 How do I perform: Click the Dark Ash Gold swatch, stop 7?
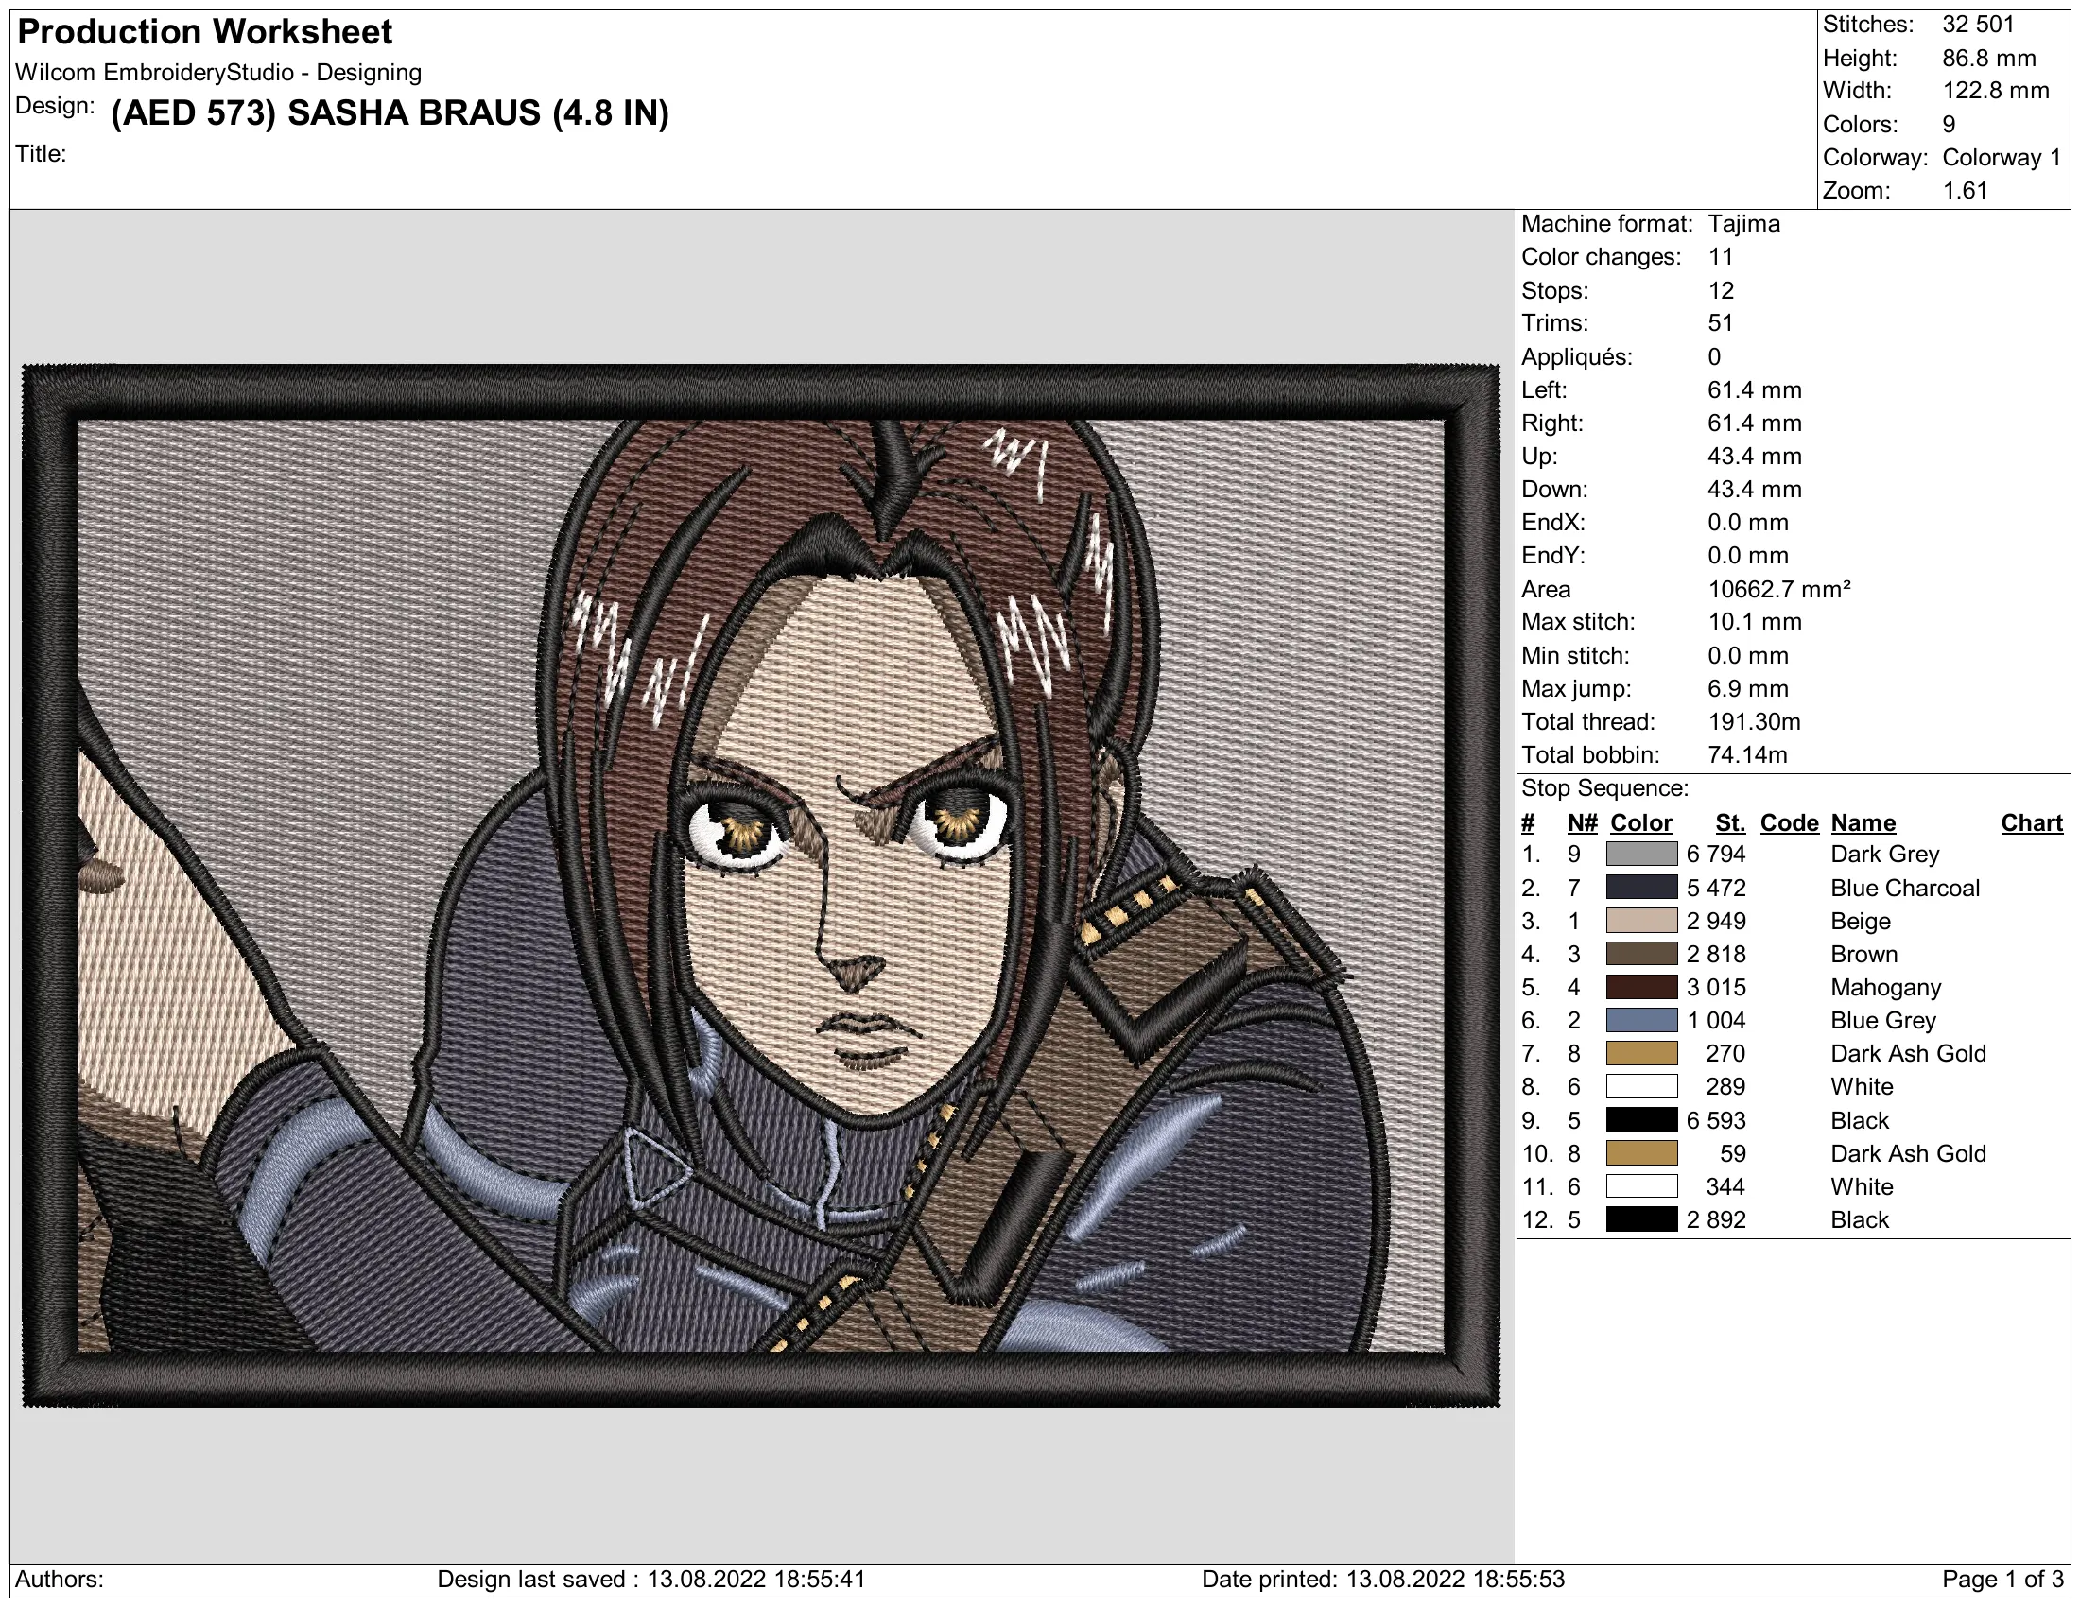click(x=1641, y=1053)
